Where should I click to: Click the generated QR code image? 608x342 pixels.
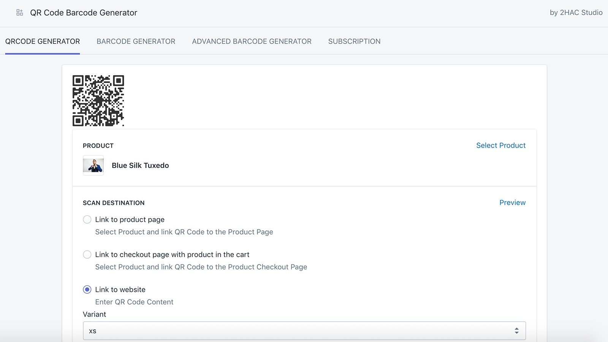[x=98, y=101]
